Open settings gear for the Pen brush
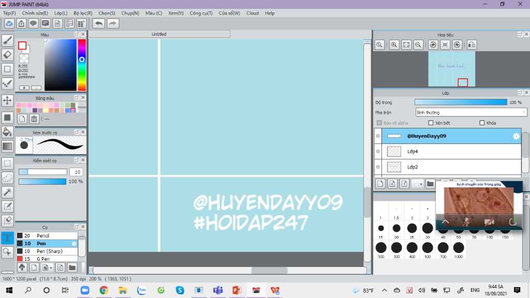 click(x=74, y=244)
